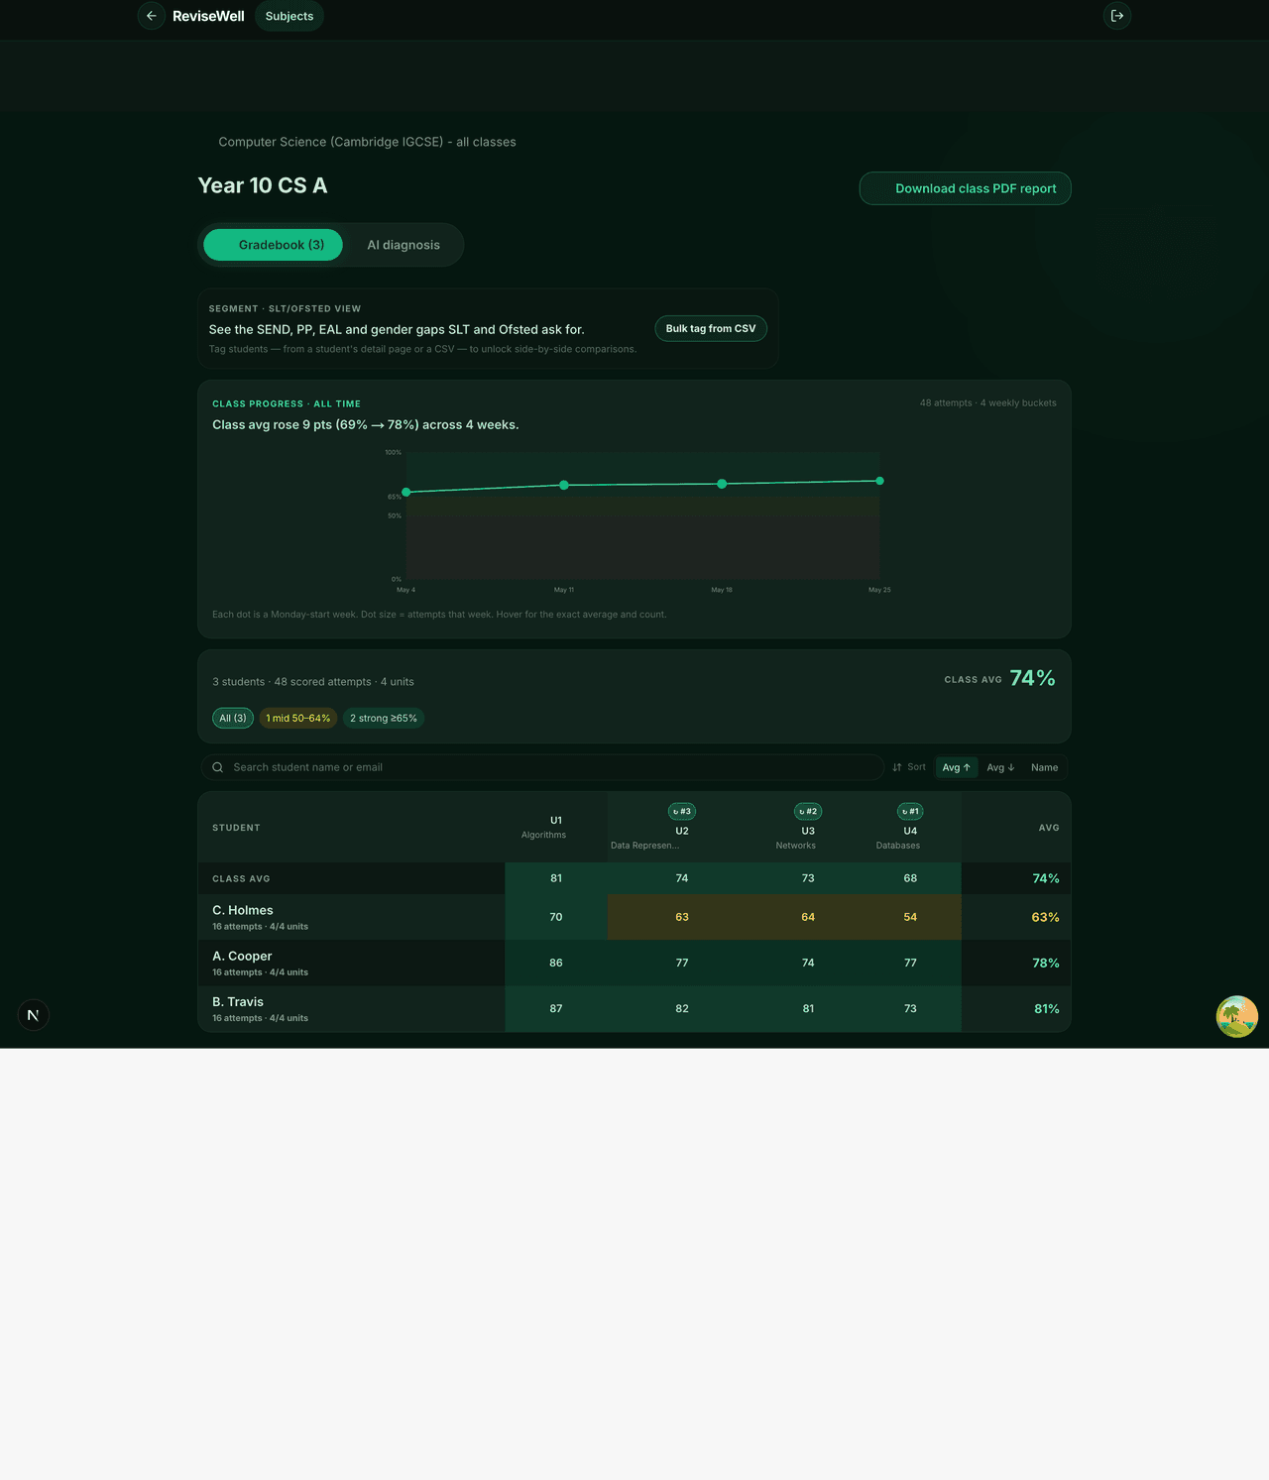
Task: Click A. Cooper average 78%
Action: click(x=1045, y=963)
